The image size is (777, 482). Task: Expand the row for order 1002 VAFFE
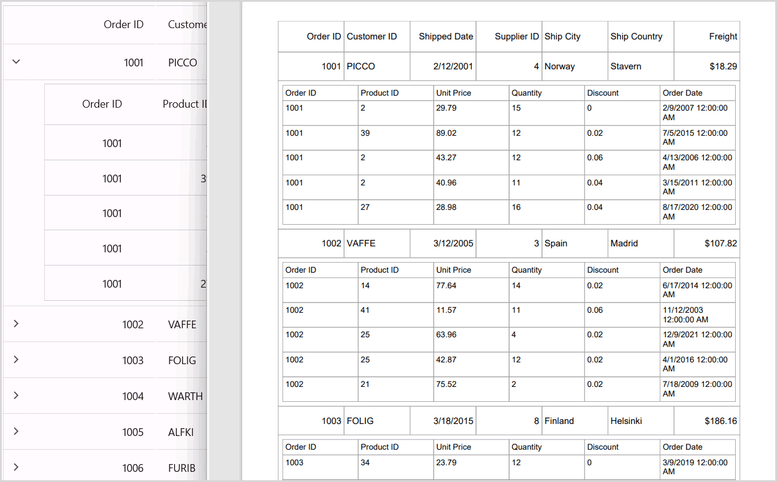pyautogui.click(x=16, y=324)
